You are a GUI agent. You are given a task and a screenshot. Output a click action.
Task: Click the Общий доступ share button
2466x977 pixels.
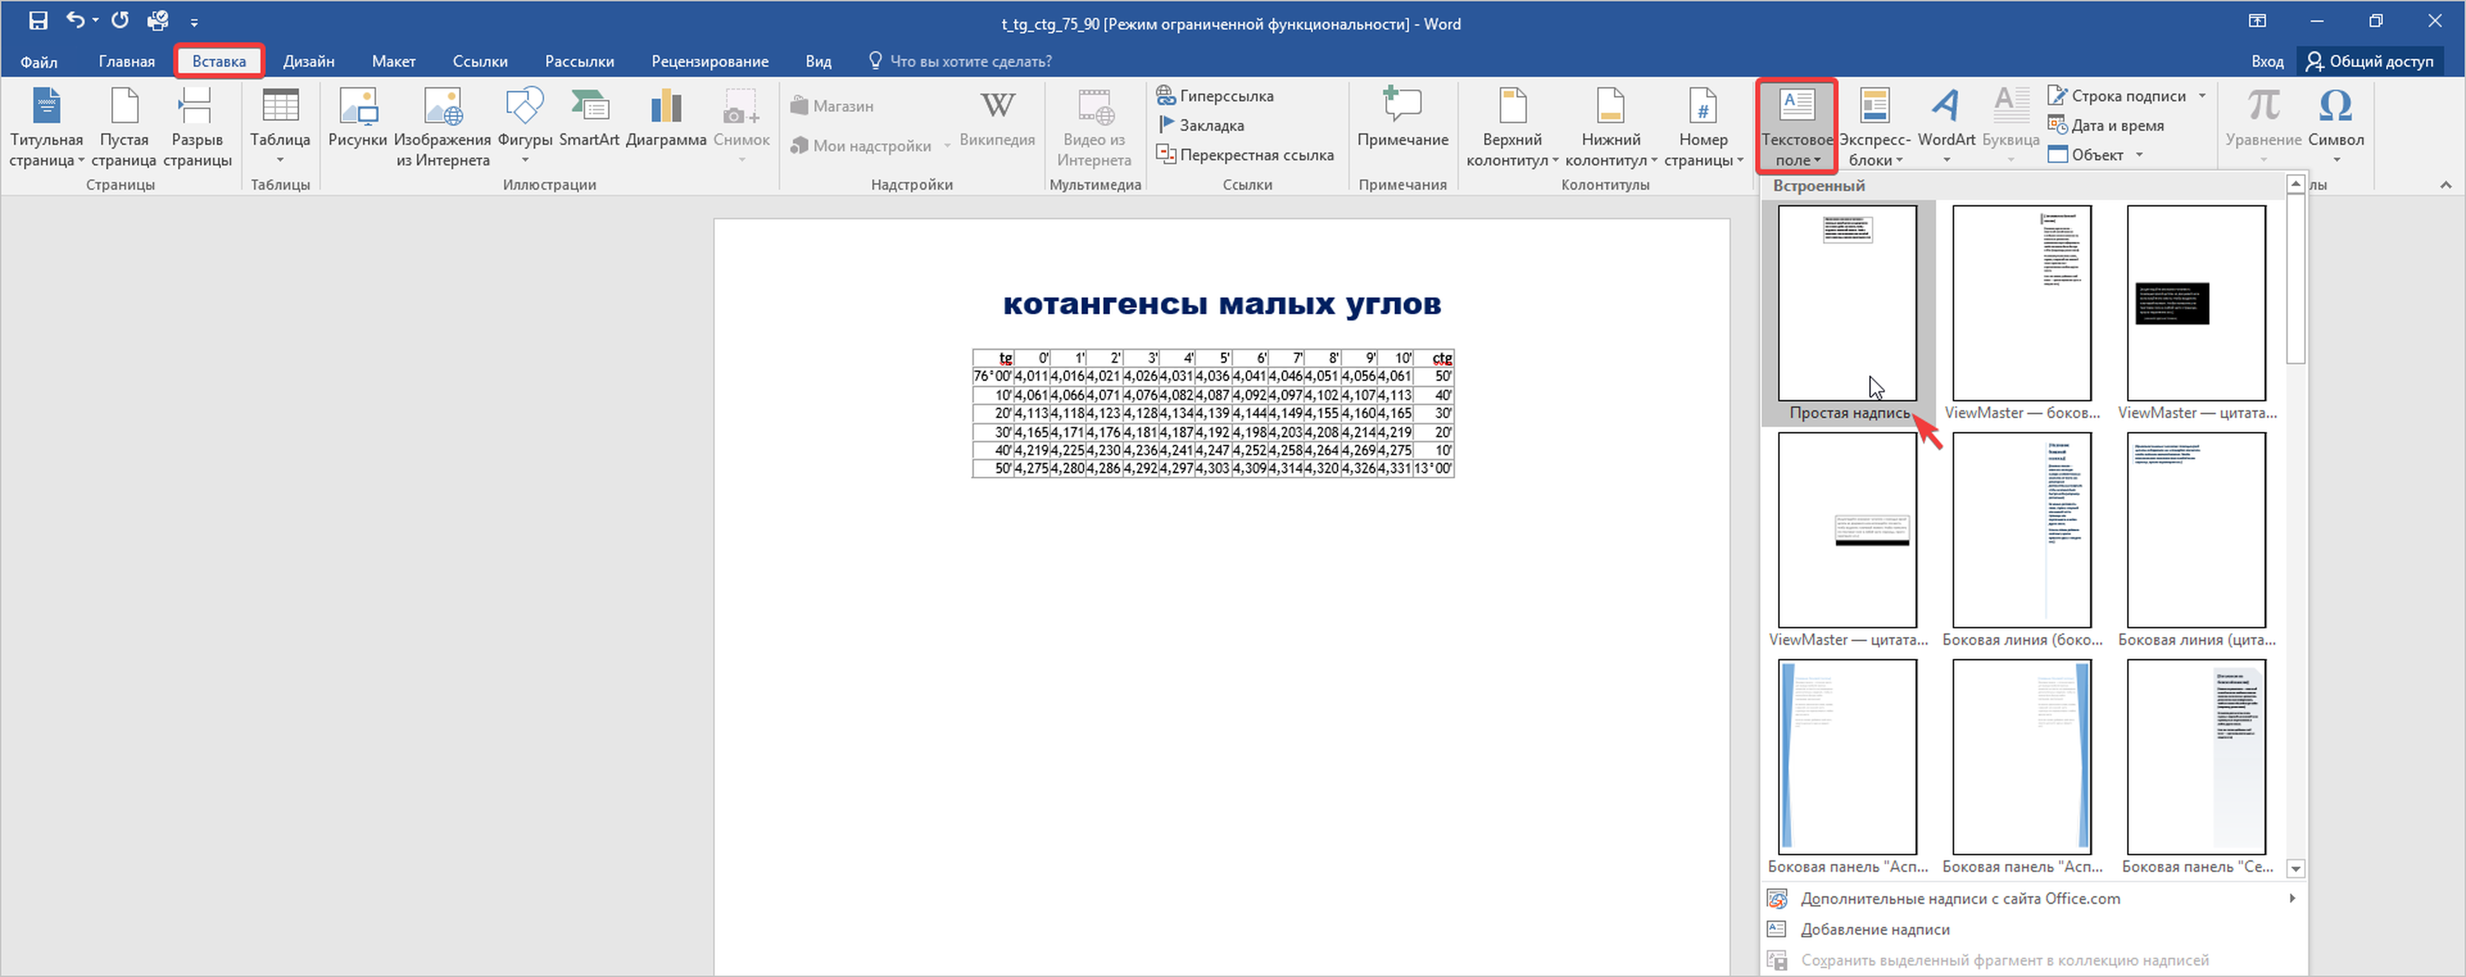[x=2369, y=61]
